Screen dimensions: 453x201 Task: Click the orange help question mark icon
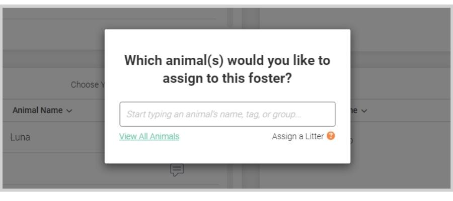tap(331, 136)
